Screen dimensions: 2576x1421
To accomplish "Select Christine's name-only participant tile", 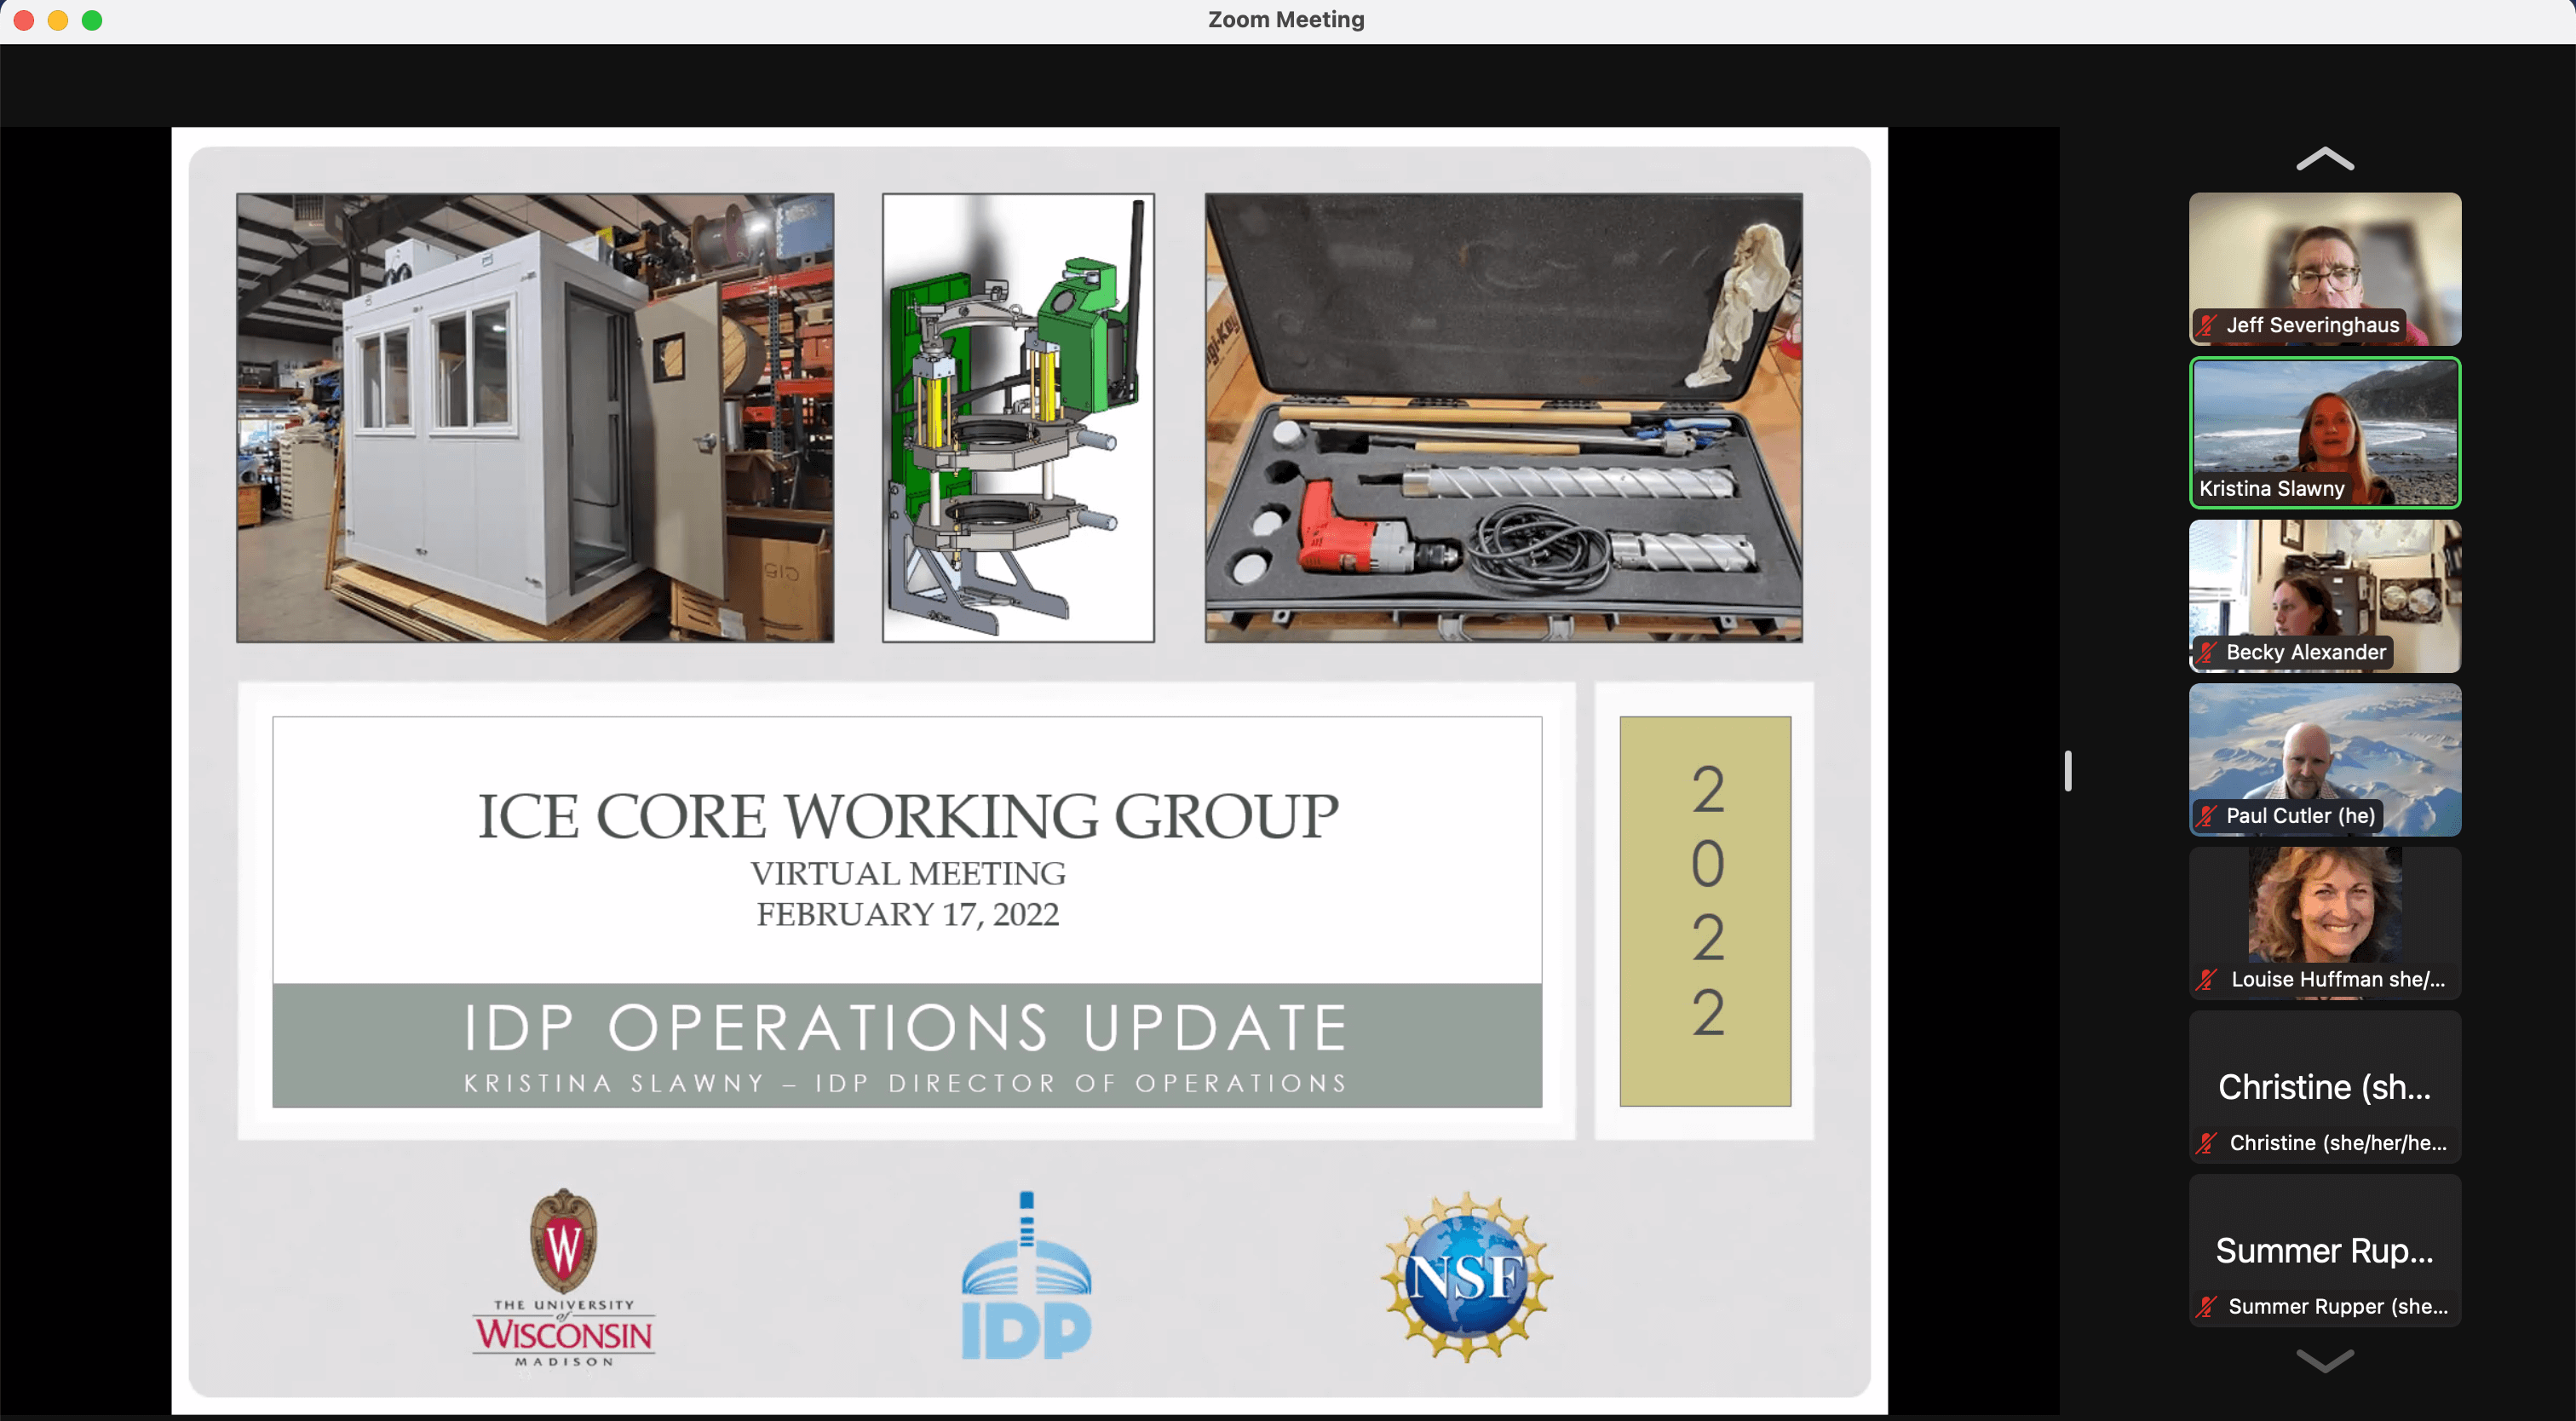I will [x=2324, y=1085].
